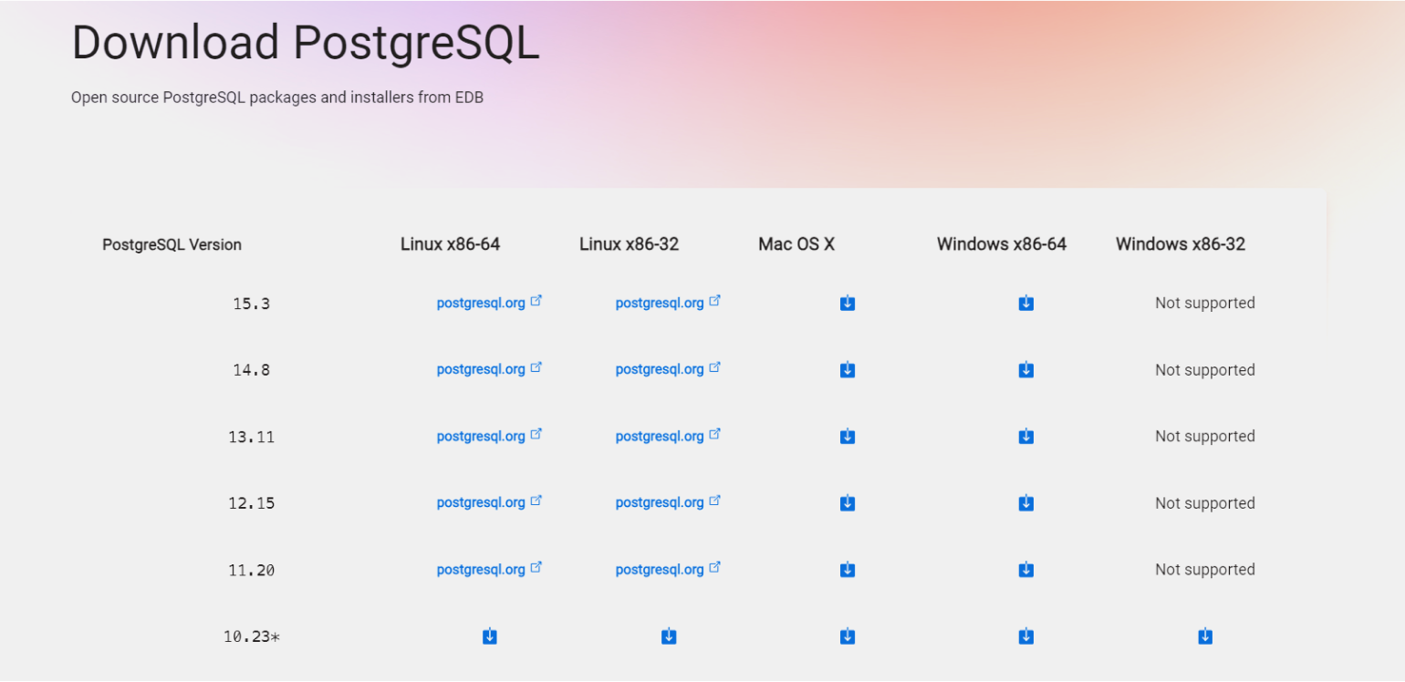Open postgresql.org link for 12.15 Linux x86-32
Image resolution: width=1405 pixels, height=682 pixels.
click(x=668, y=502)
